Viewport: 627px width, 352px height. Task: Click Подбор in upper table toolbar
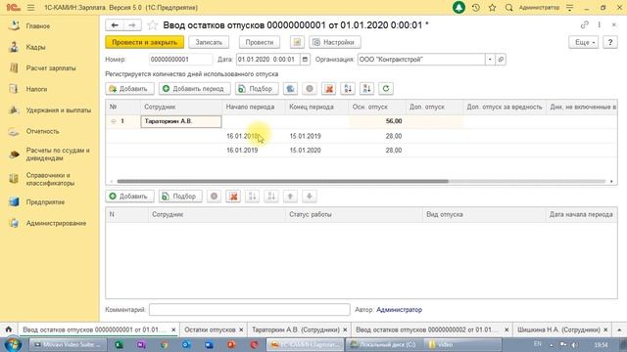pyautogui.click(x=257, y=89)
